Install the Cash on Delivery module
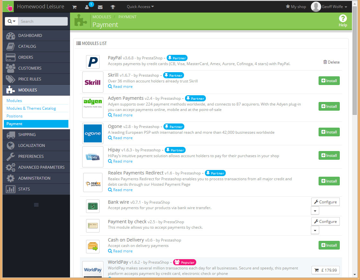360x280 pixels. pos(329,245)
